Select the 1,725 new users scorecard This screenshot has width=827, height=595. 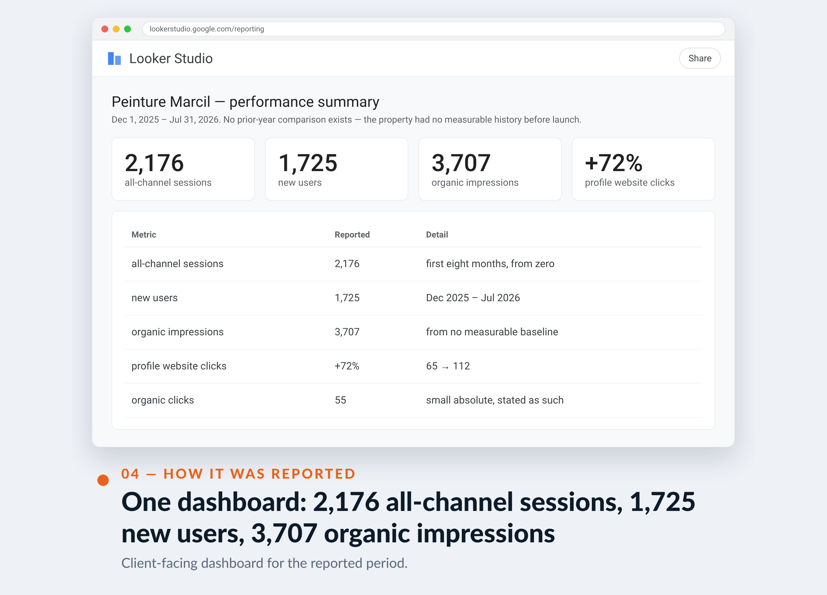click(x=336, y=169)
